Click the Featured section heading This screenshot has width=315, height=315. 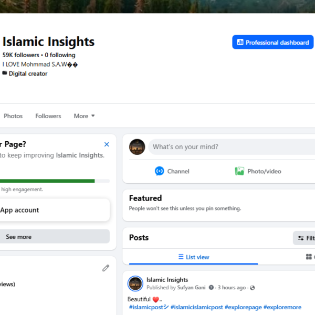145,198
